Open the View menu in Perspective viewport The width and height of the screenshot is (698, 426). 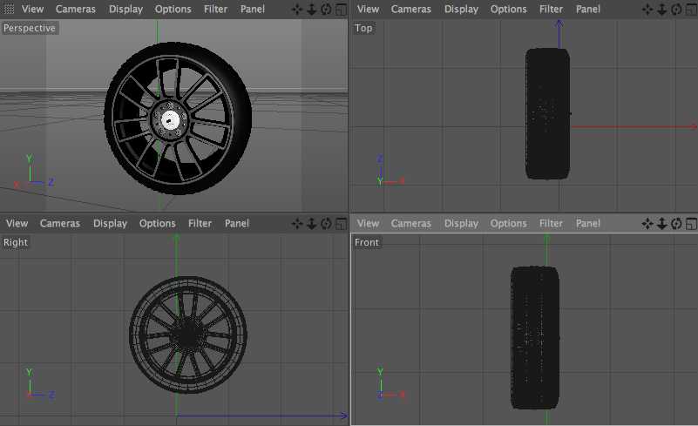coord(32,9)
